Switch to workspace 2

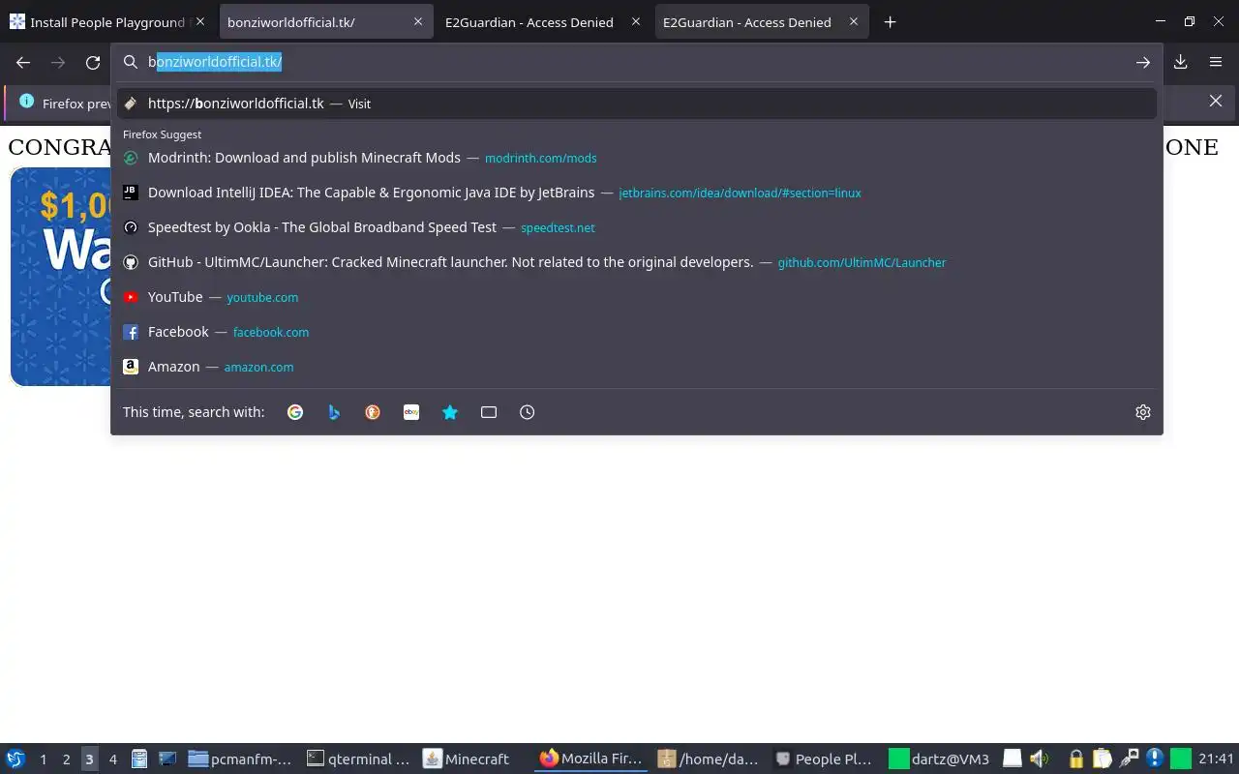click(x=66, y=759)
